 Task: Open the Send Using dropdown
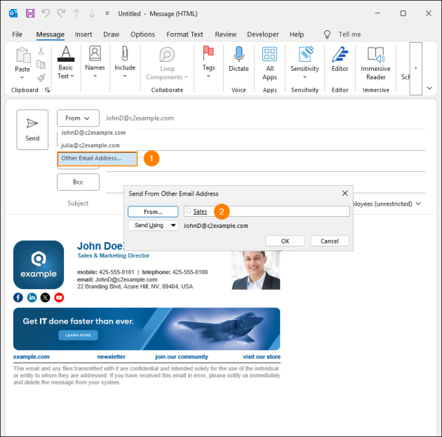[153, 225]
